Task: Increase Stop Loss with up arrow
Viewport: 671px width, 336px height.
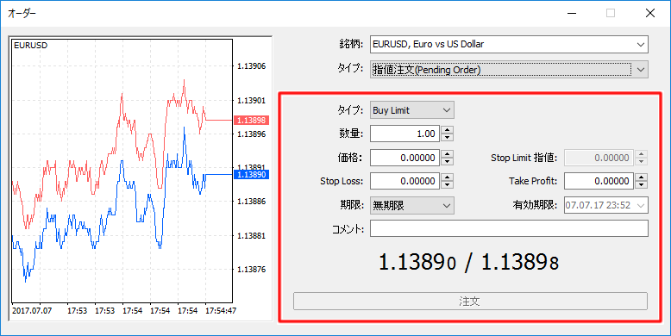Action: click(448, 177)
